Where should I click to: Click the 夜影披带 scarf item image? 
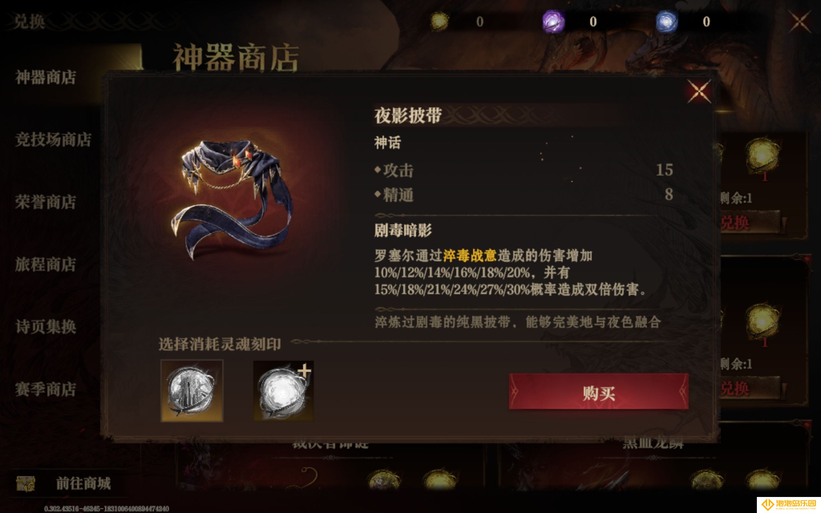click(232, 199)
